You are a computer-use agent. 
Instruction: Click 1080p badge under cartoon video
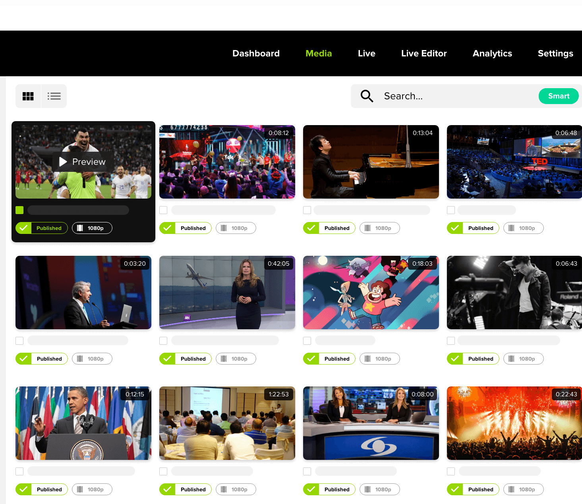coord(379,359)
